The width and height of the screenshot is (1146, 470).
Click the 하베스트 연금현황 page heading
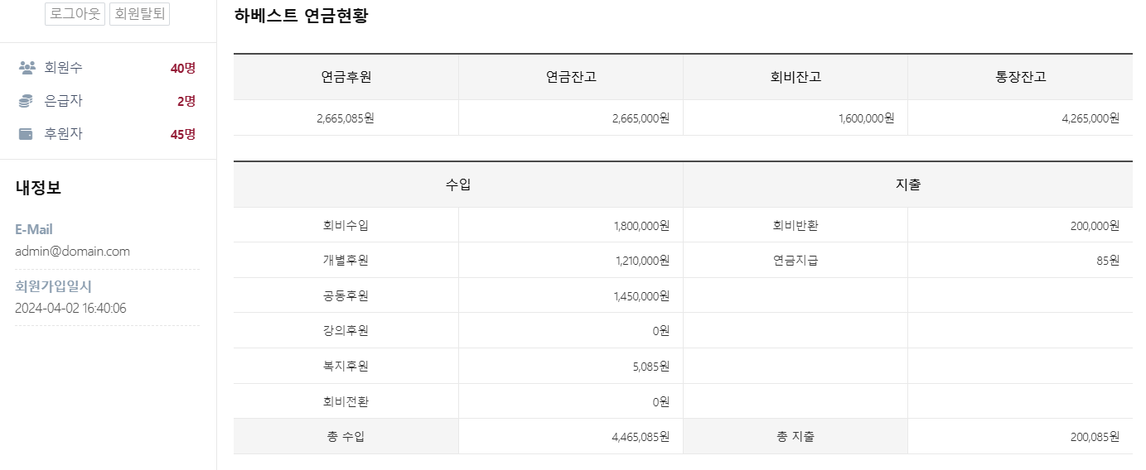[301, 16]
